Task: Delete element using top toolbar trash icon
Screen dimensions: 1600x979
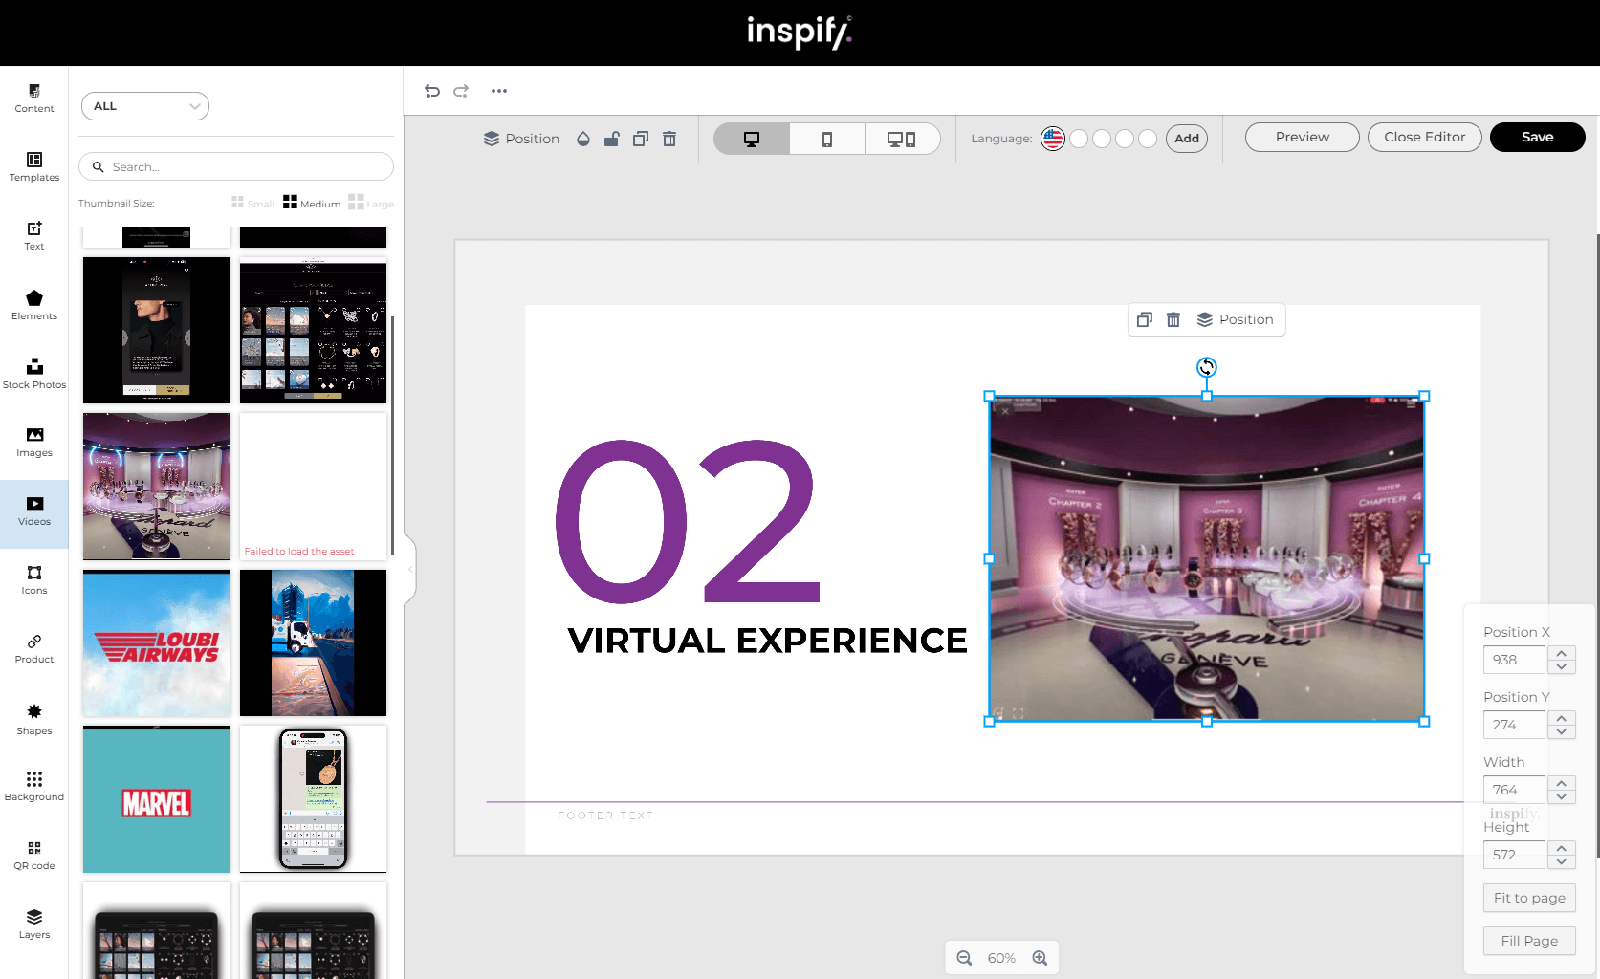Action: click(669, 139)
